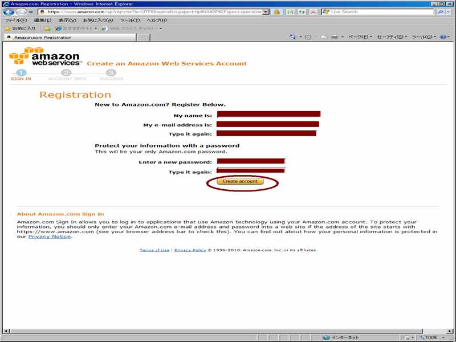Open the zoom level dropdown arrow
456x342 pixels.
click(443, 337)
